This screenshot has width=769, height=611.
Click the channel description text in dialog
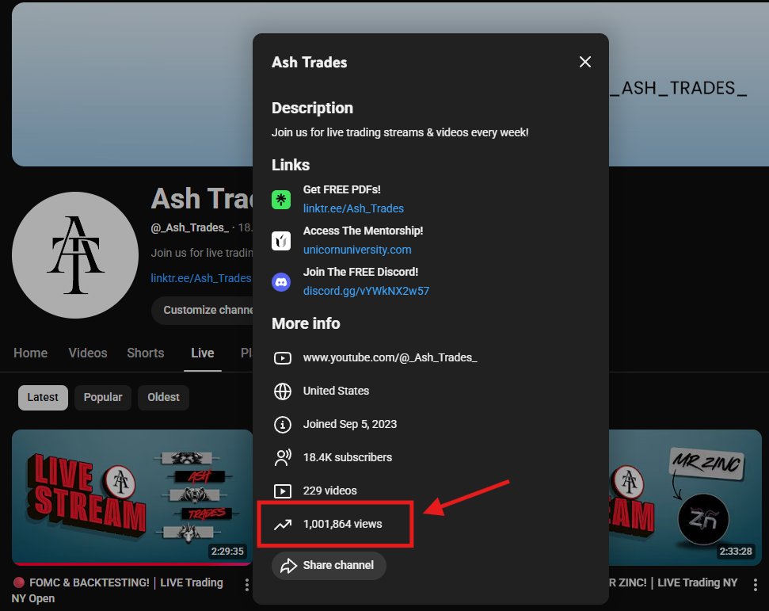point(400,132)
